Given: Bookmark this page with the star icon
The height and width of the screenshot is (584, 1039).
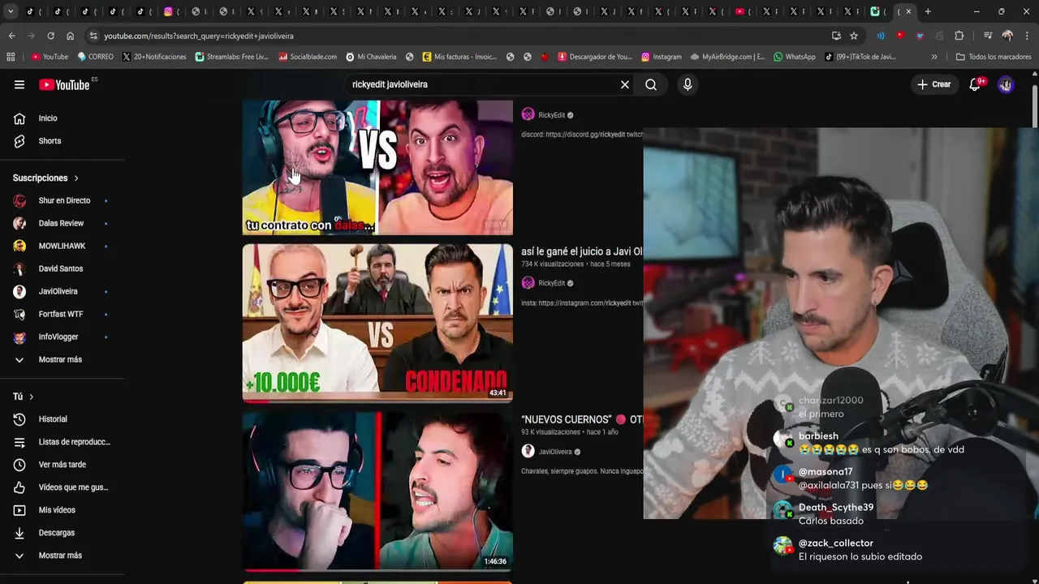Looking at the screenshot, I should (x=854, y=36).
